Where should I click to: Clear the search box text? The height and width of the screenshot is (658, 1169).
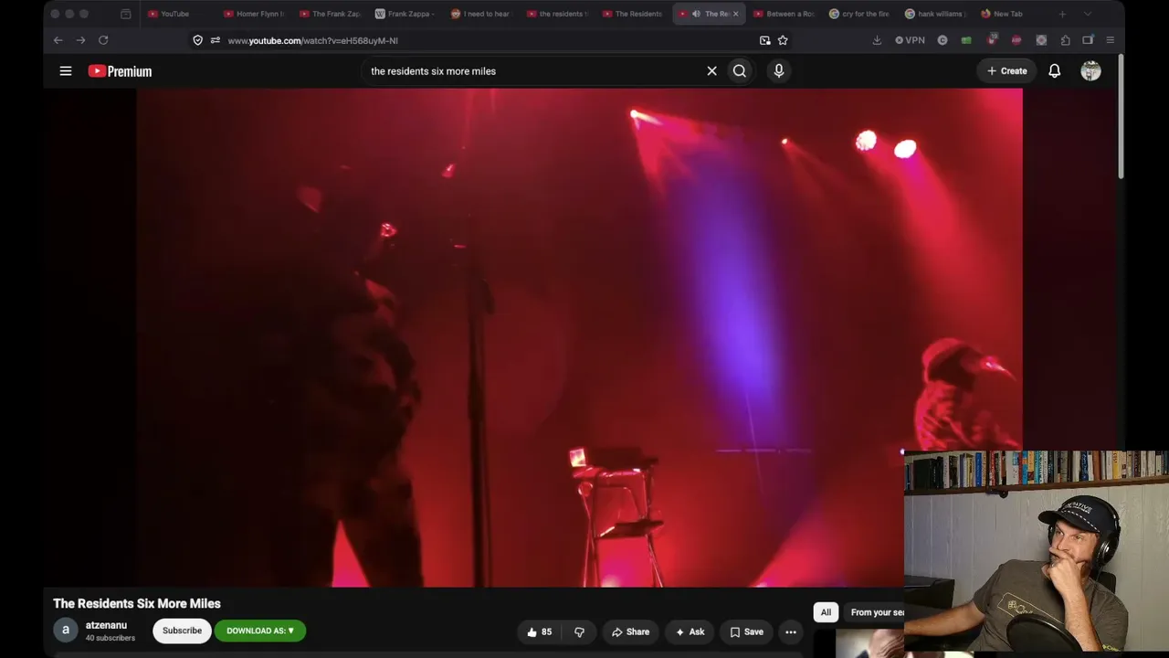[712, 70]
